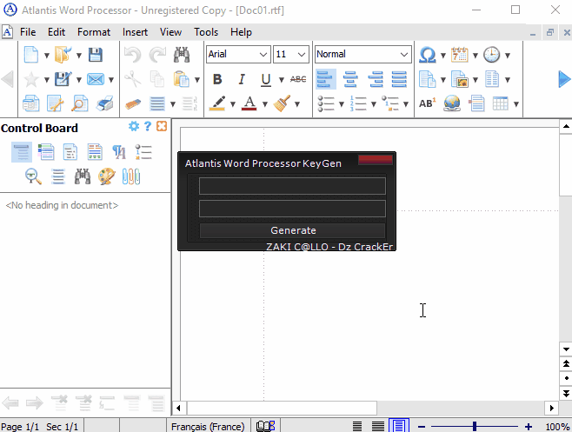Adjust the zoom slider handle
This screenshot has width=572, height=432.
(x=475, y=426)
